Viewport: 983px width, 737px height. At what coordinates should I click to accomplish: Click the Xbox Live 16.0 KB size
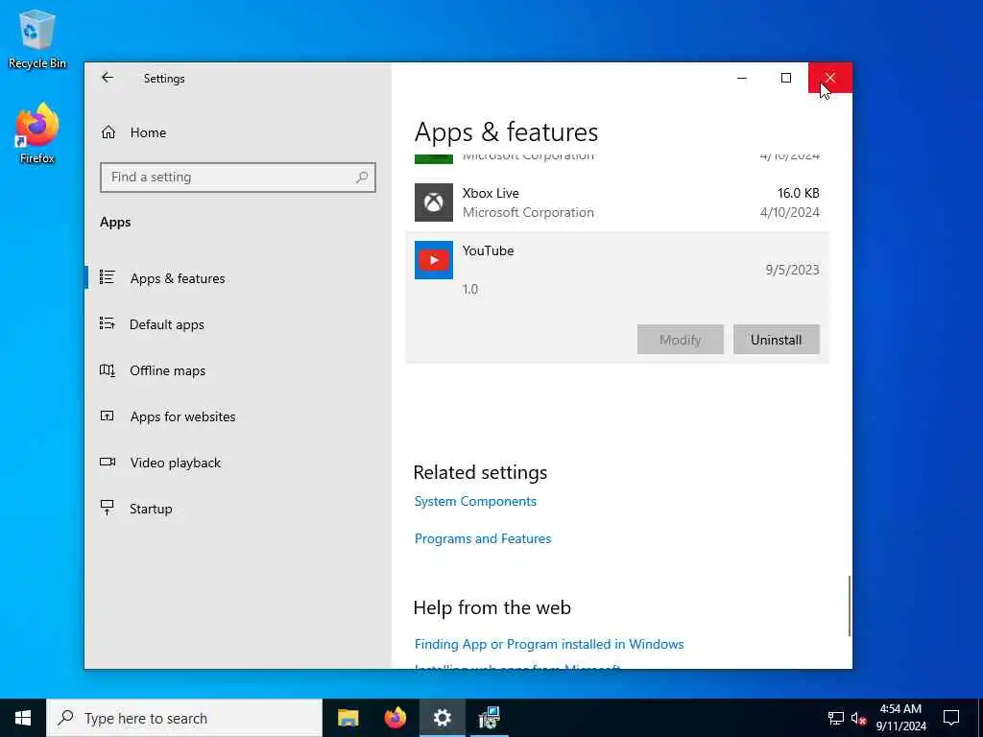798,193
